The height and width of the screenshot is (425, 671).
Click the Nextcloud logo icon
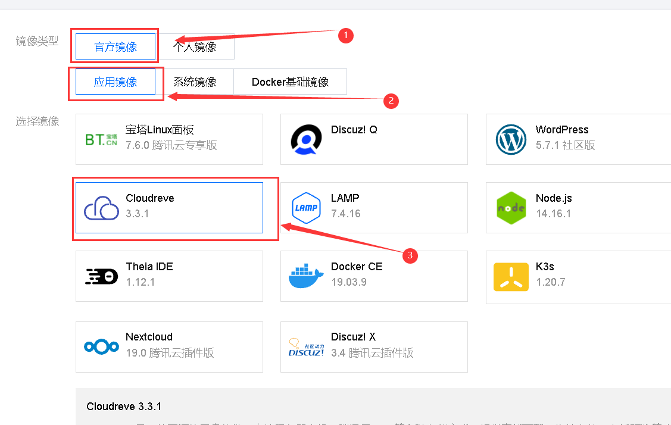[101, 346]
